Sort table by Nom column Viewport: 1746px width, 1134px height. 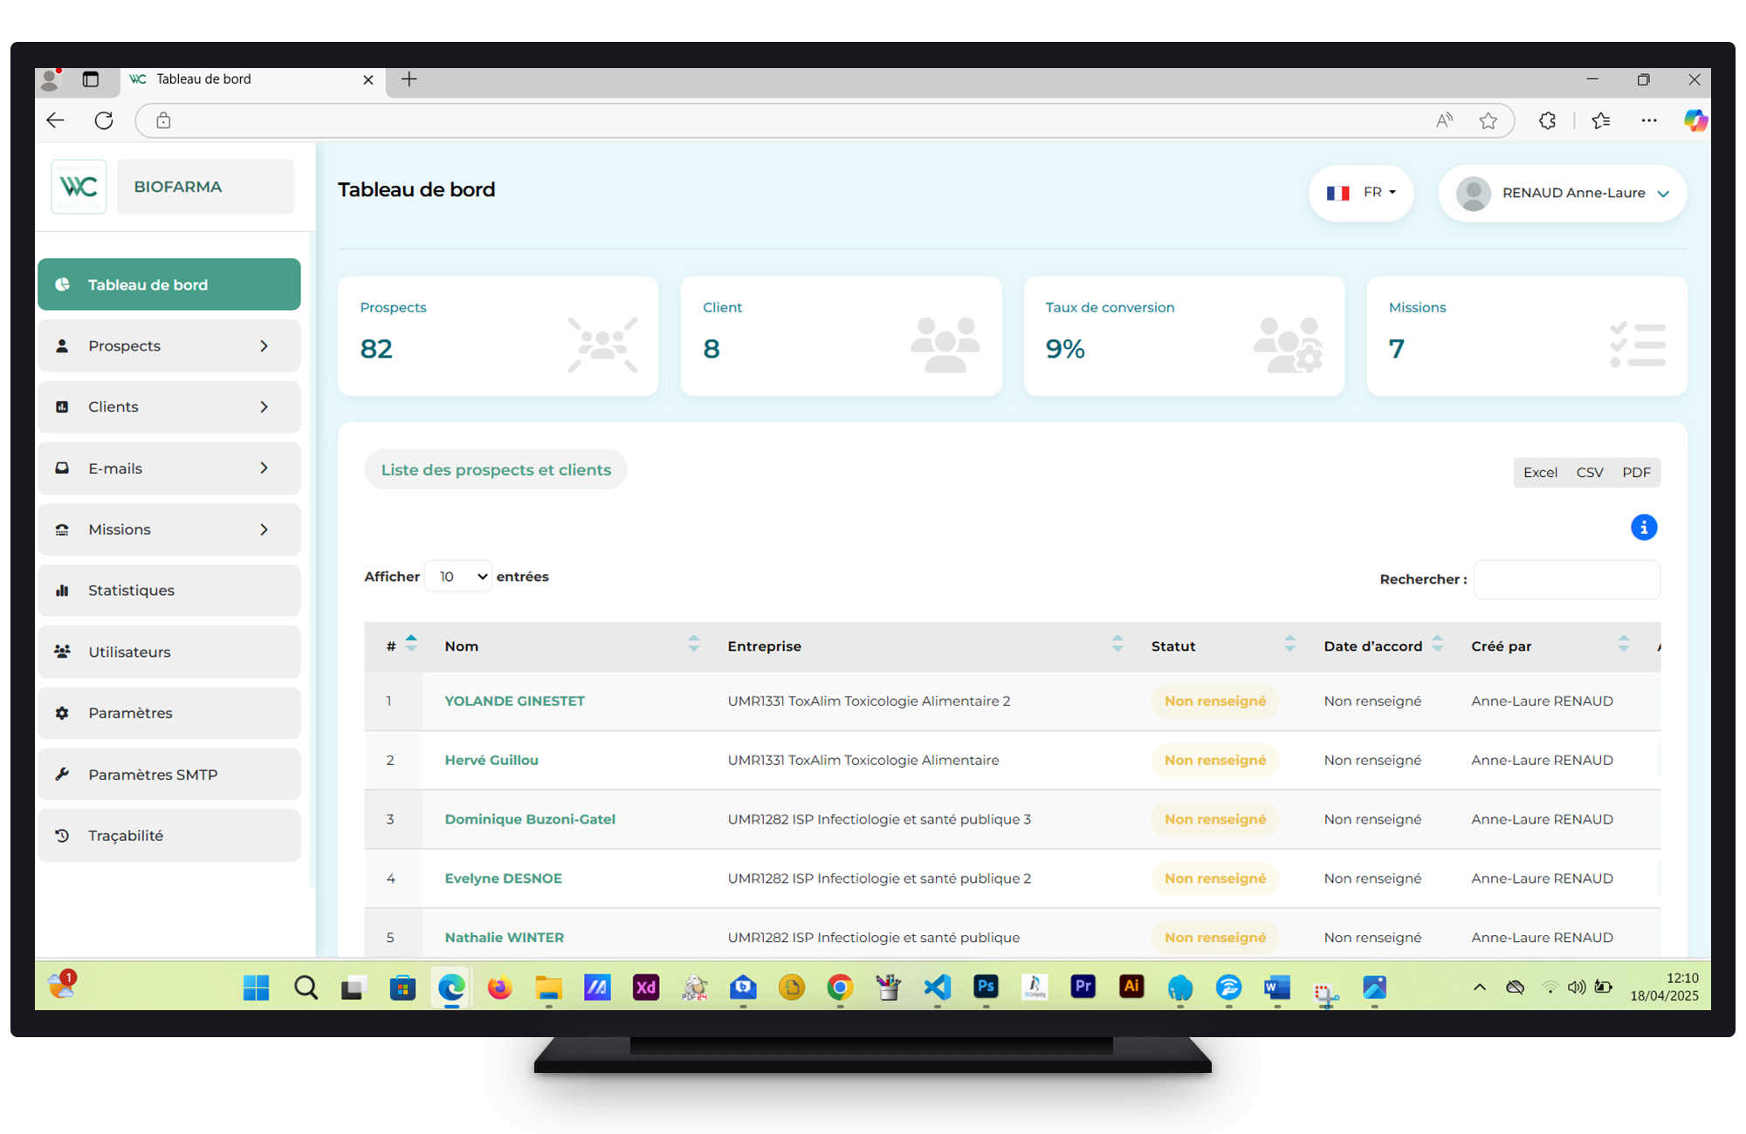693,645
